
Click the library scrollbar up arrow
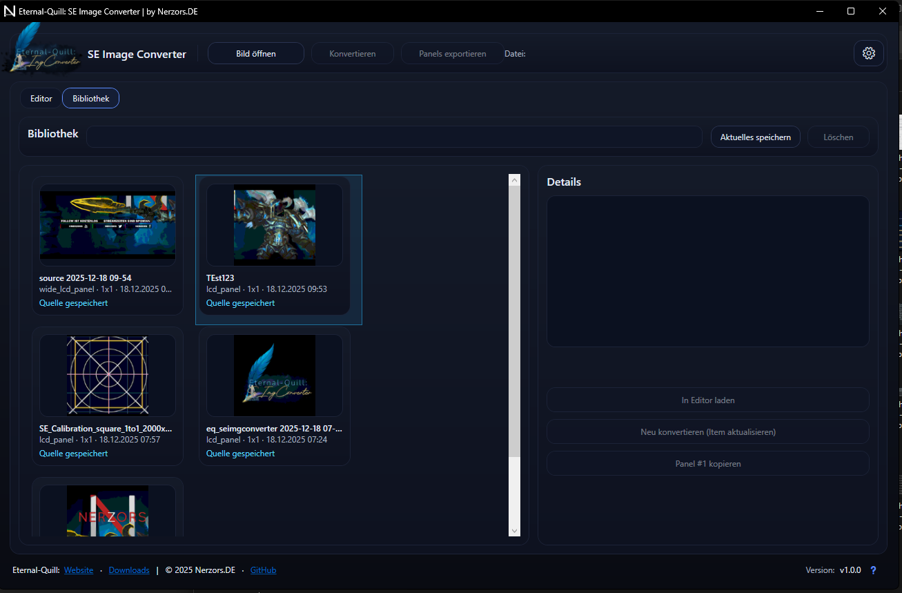[x=514, y=180]
